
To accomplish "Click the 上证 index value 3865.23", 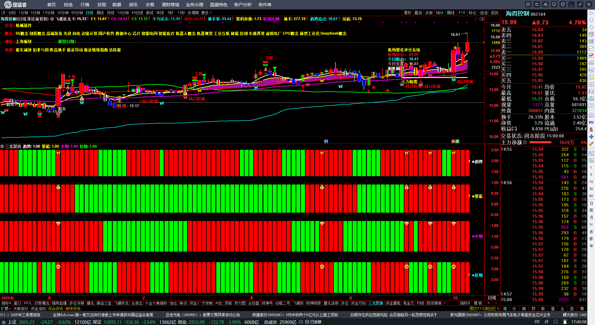I will [x=27, y=322].
